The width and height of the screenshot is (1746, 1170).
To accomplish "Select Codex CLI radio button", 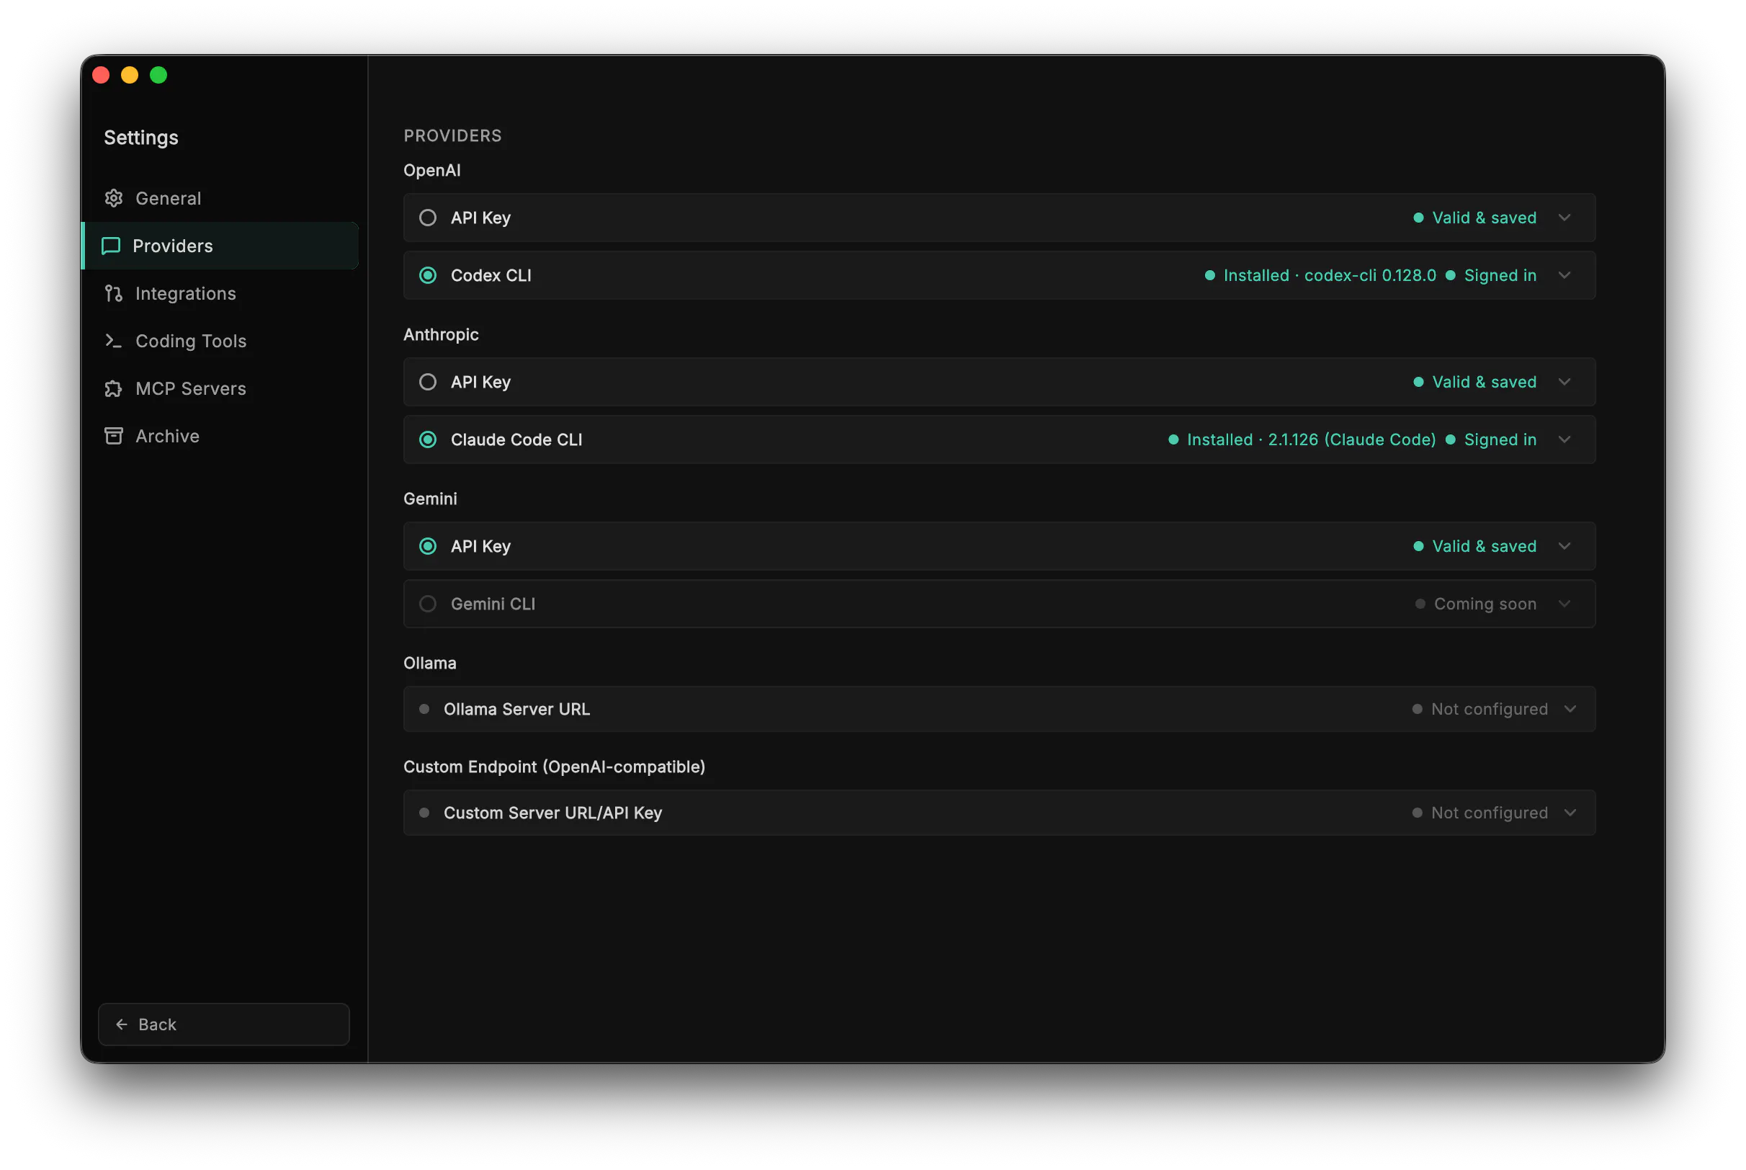I will point(428,275).
